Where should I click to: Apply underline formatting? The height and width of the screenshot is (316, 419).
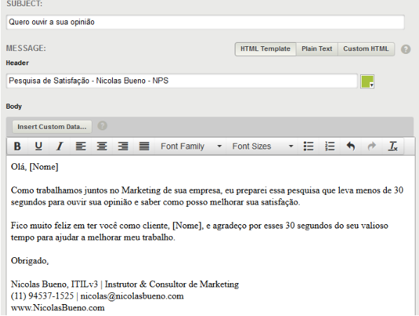click(39, 146)
